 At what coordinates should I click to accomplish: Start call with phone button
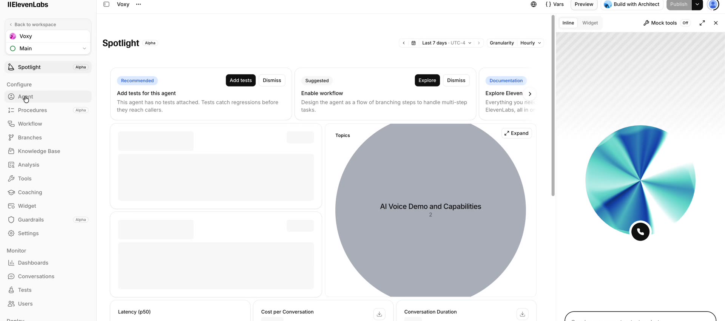[640, 232]
